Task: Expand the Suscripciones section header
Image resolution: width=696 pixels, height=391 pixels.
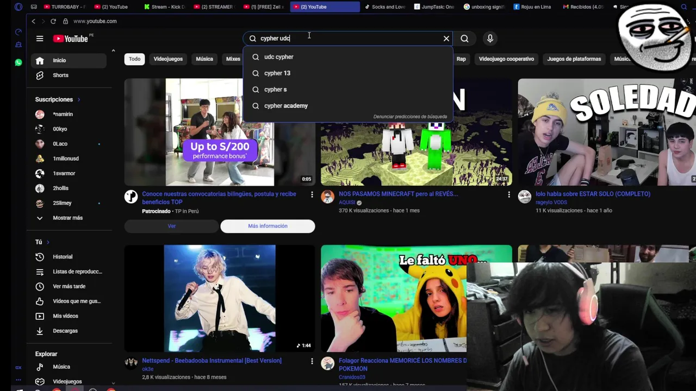Action: pyautogui.click(x=58, y=99)
